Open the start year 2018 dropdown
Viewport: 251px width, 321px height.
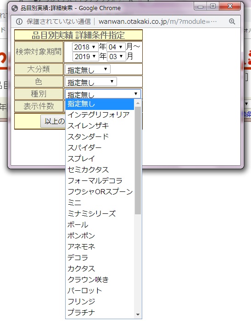pyautogui.click(x=85, y=47)
